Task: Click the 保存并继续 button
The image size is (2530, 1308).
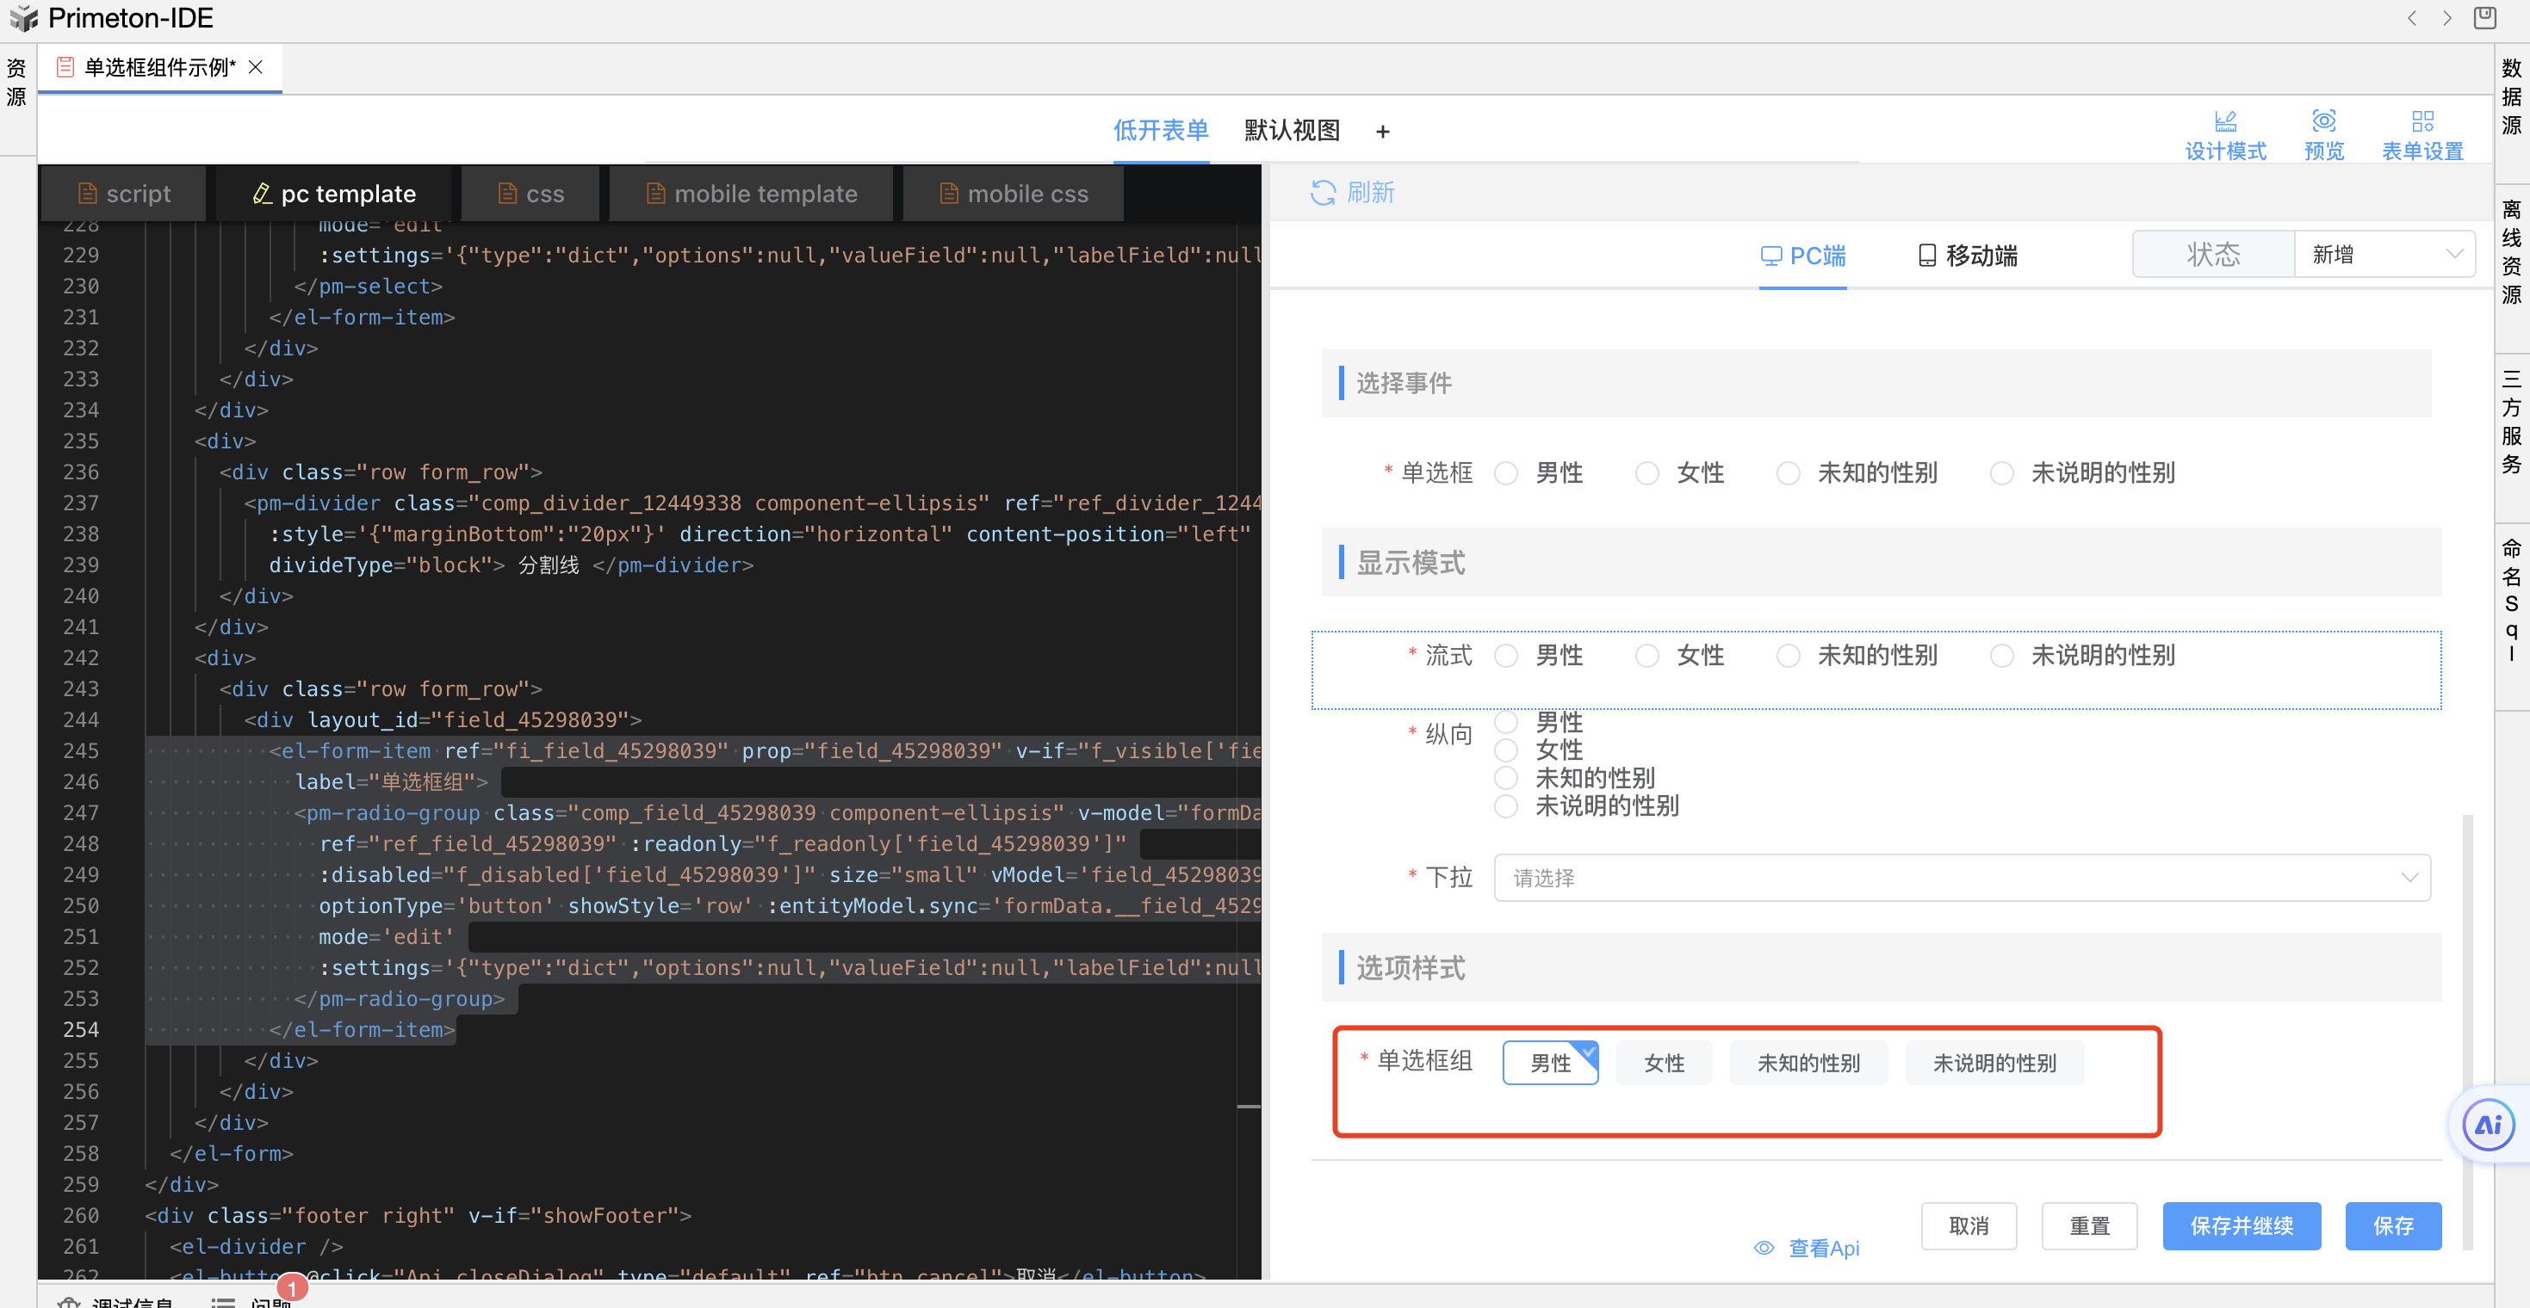Action: tap(2241, 1225)
